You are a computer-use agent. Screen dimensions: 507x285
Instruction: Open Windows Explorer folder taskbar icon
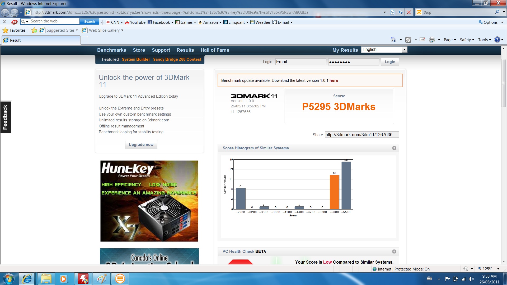46,279
